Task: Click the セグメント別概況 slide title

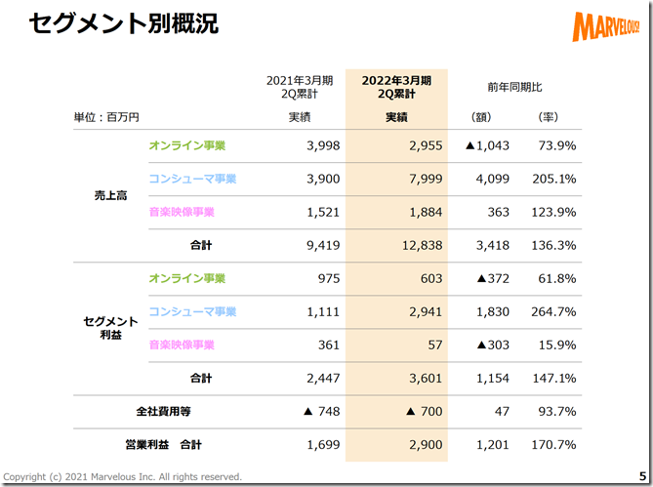Action: tap(124, 23)
